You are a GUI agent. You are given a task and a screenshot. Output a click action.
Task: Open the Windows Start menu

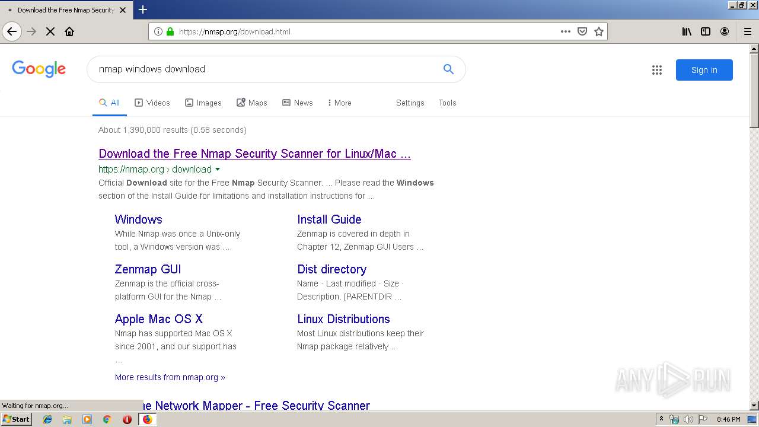[x=17, y=419]
